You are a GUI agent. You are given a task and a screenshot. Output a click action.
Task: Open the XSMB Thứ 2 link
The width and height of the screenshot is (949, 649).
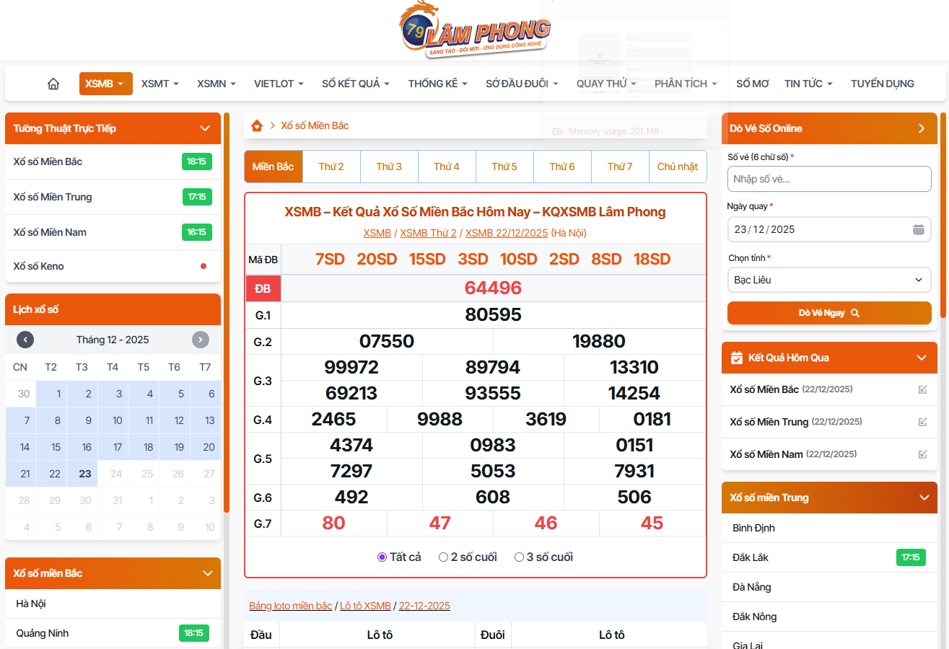pyautogui.click(x=428, y=233)
